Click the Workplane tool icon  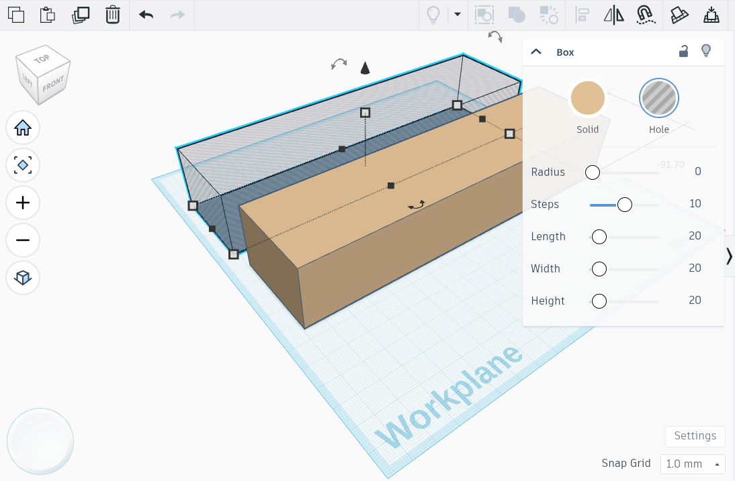pos(679,15)
